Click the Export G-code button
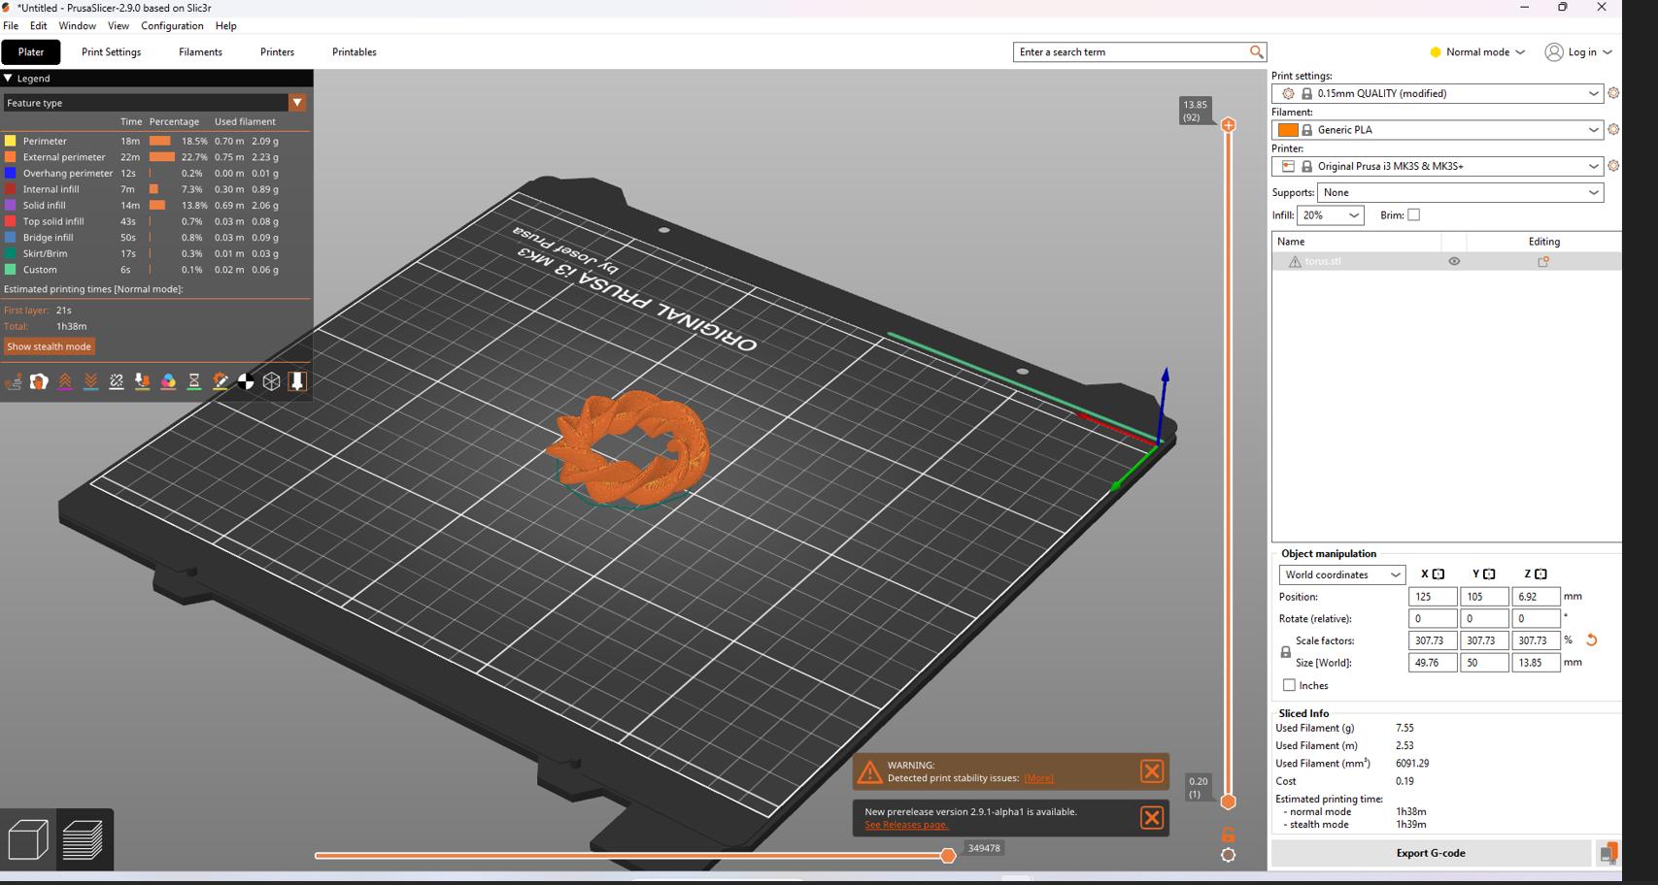 pos(1431,853)
